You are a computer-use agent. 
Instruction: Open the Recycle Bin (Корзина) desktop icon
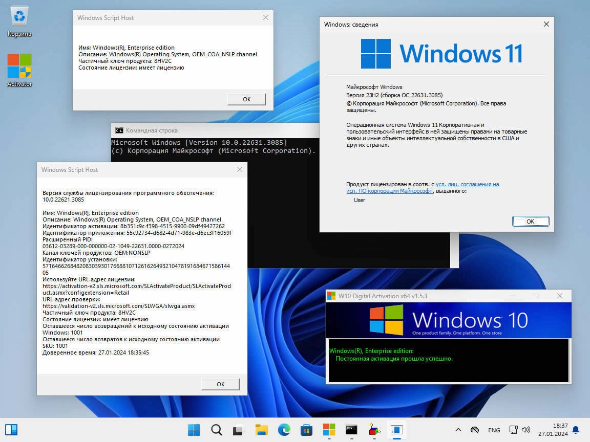pos(19,22)
